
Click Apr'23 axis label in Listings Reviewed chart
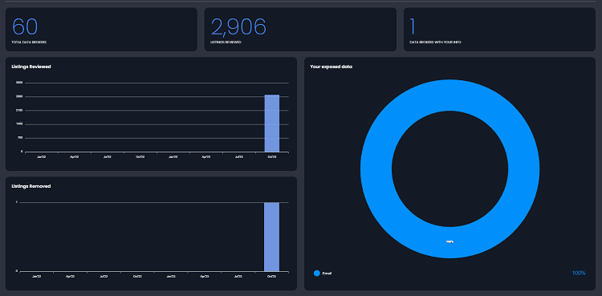[x=205, y=157]
